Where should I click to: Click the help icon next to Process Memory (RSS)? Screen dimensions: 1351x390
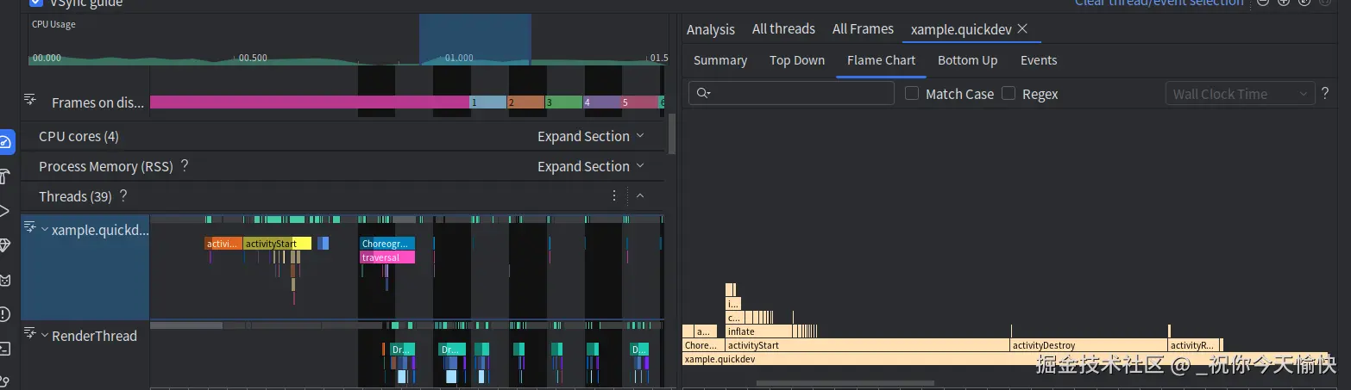184,166
